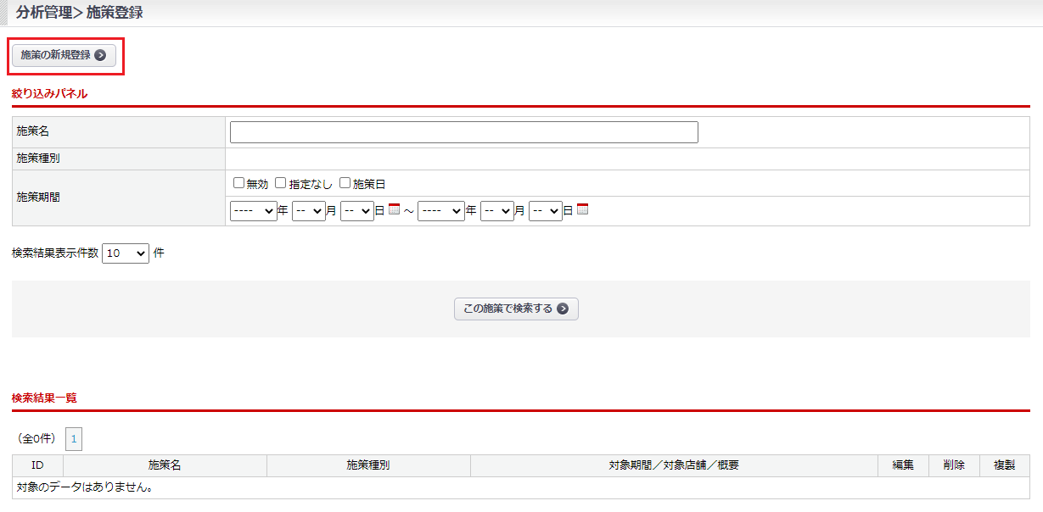Toggle the 無効 checkbox
Screen dimensions: 1043x512
[x=238, y=183]
